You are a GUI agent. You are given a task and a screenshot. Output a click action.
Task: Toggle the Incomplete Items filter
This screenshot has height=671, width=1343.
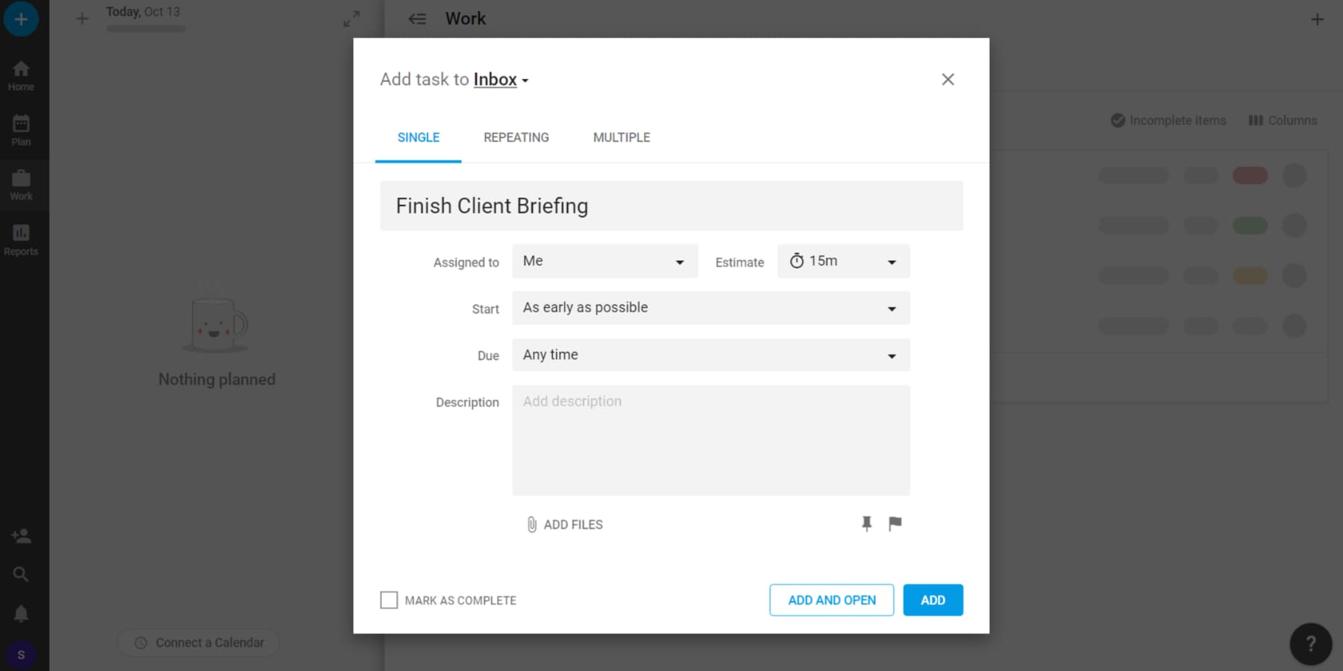1168,120
